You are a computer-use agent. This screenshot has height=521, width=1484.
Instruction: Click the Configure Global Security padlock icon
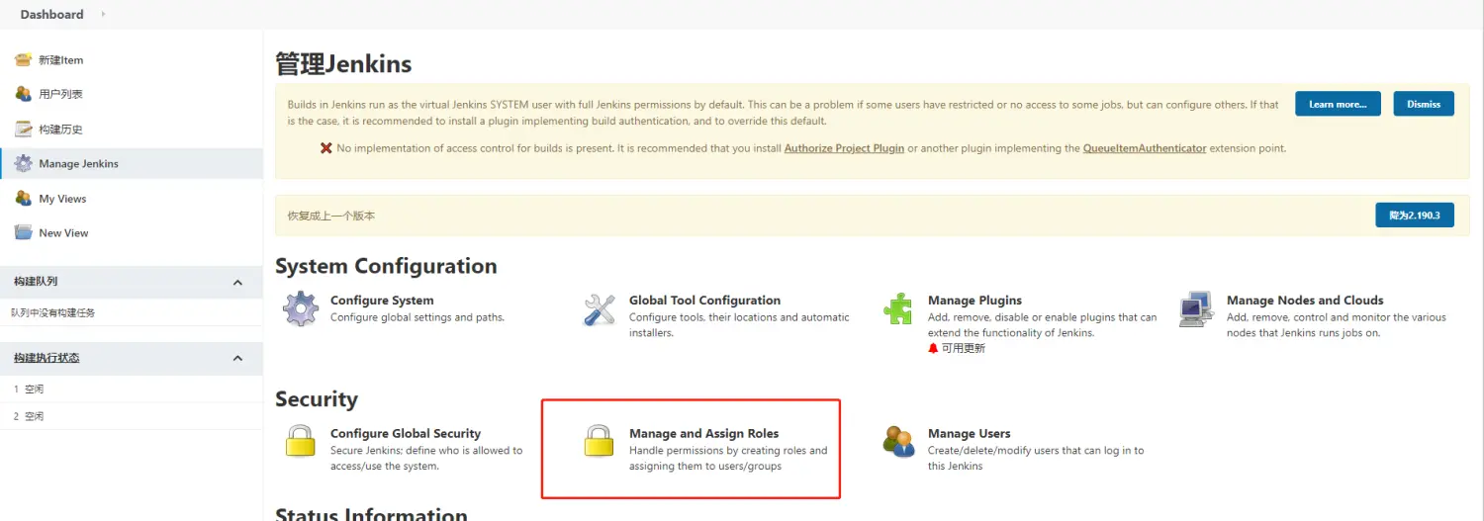[301, 441]
